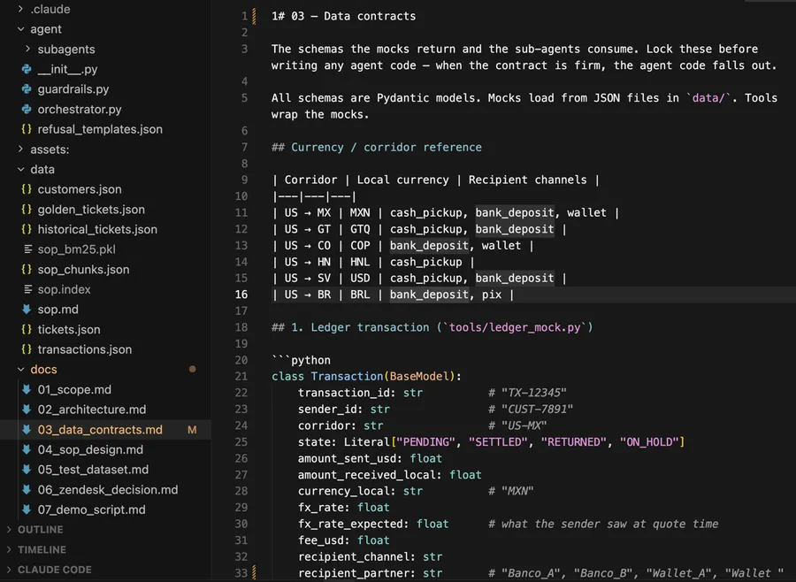Click the '```python' code fence line

301,360
